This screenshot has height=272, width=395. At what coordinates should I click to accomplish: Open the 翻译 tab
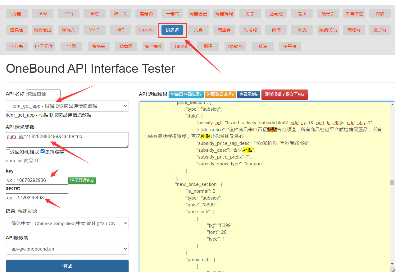tap(208, 46)
